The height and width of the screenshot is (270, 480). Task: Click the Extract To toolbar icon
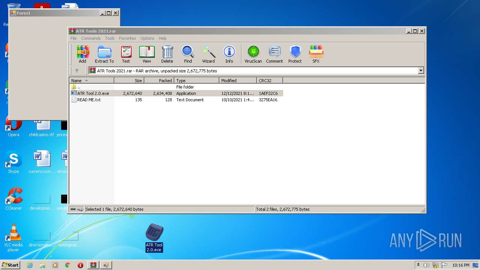click(x=104, y=54)
